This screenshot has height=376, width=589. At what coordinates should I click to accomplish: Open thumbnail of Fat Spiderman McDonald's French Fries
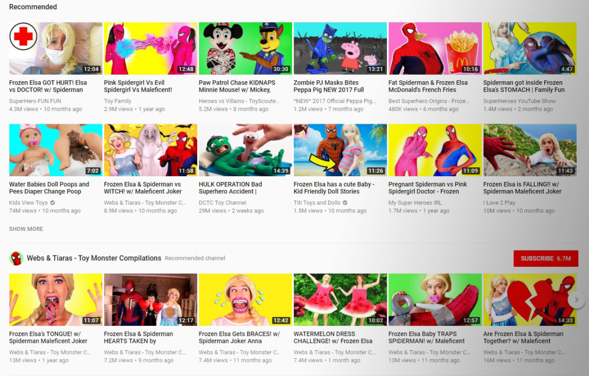pyautogui.click(x=435, y=48)
